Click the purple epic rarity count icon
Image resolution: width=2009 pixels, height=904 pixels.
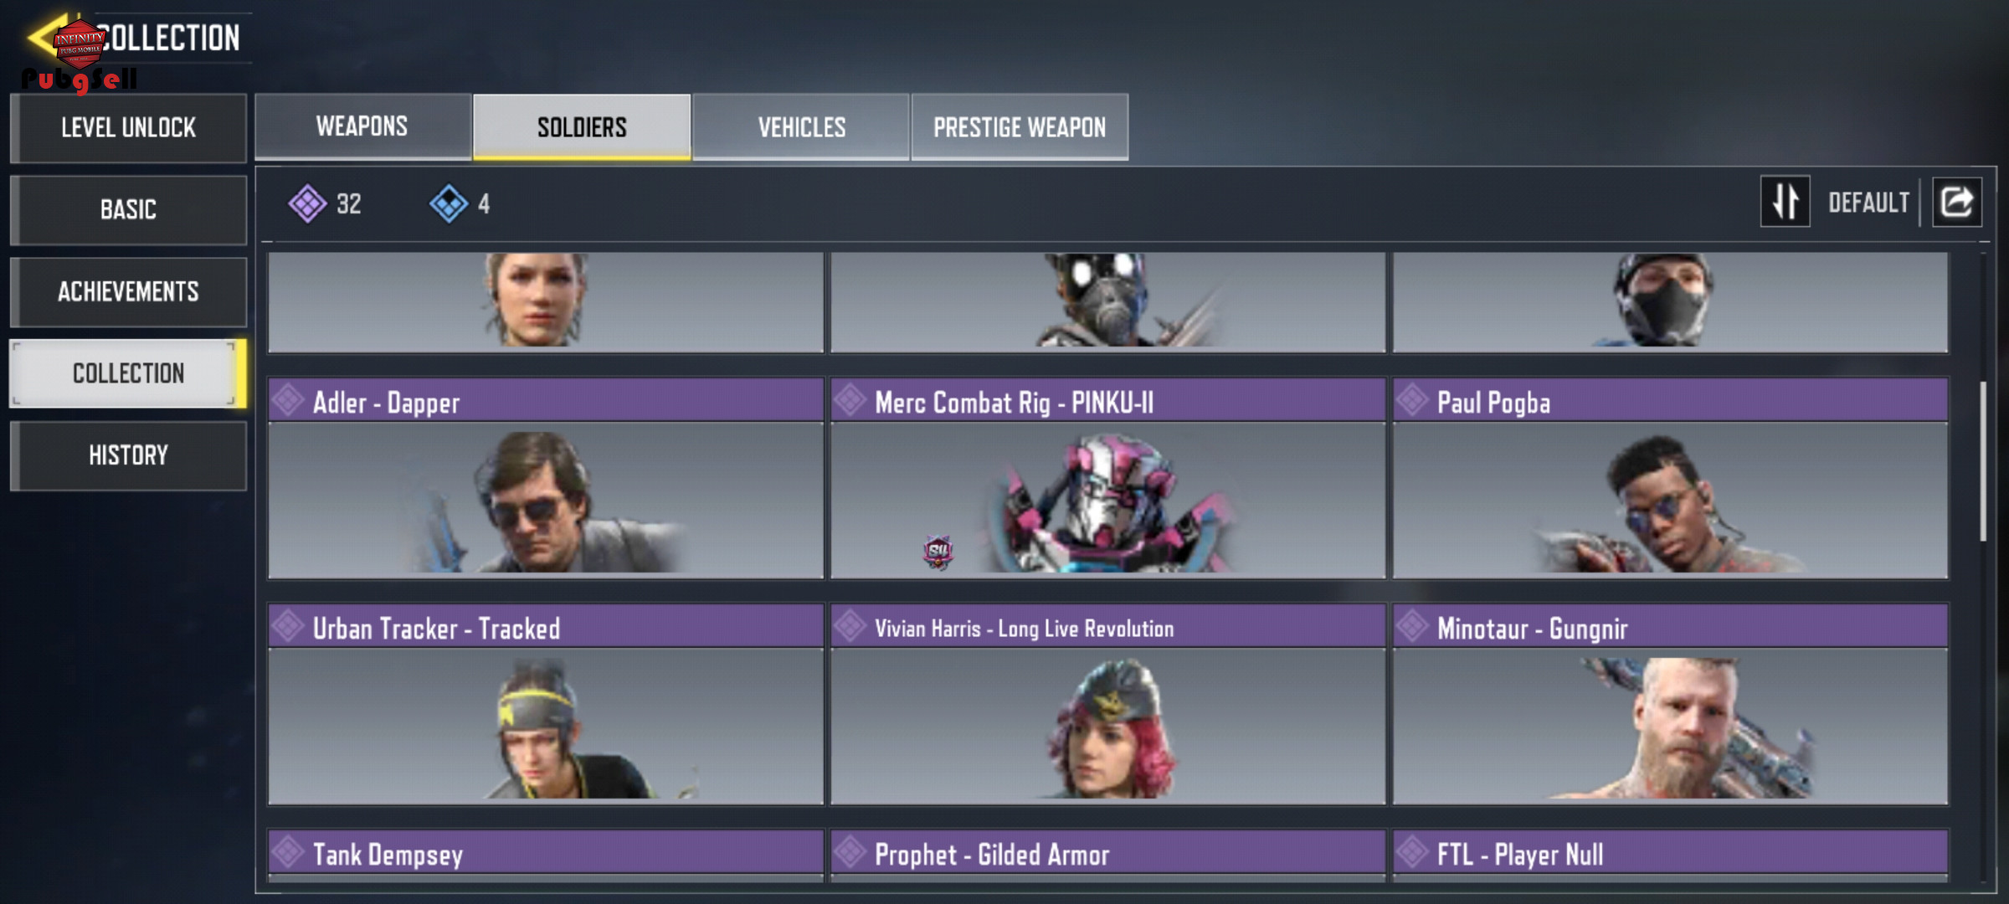(x=307, y=203)
